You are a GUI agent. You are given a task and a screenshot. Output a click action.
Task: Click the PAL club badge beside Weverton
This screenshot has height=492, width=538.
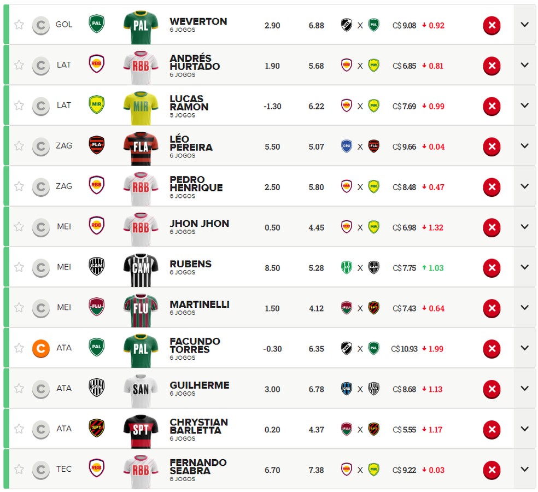tap(96, 24)
